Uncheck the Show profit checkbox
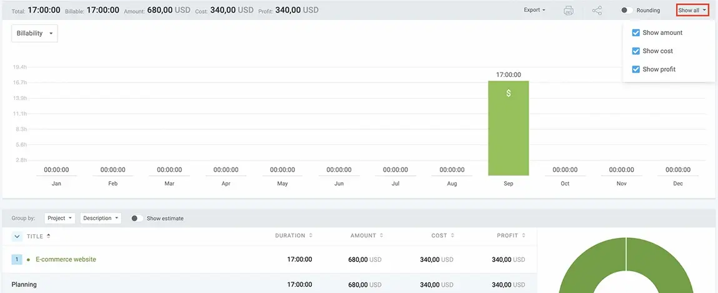Image resolution: width=718 pixels, height=293 pixels. (x=636, y=69)
